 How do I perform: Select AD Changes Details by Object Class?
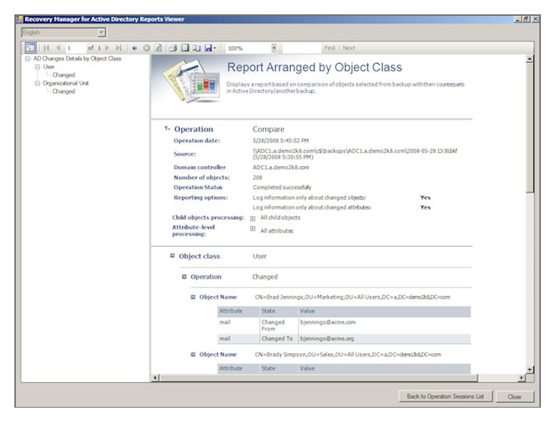(77, 58)
